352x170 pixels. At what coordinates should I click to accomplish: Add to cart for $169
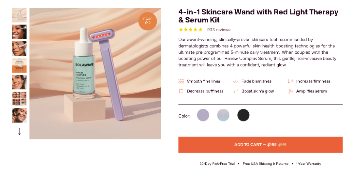260,145
